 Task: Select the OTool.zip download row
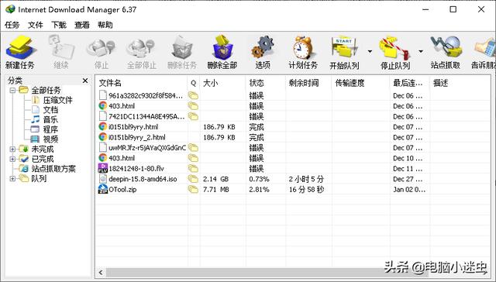(293, 189)
